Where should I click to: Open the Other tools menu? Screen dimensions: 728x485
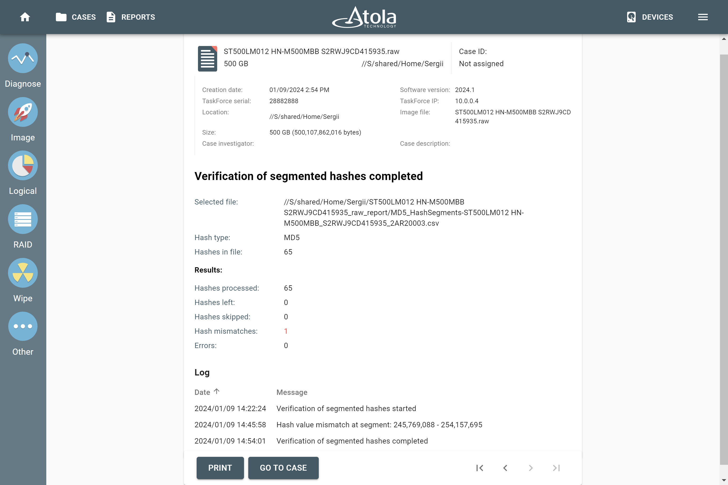(23, 334)
